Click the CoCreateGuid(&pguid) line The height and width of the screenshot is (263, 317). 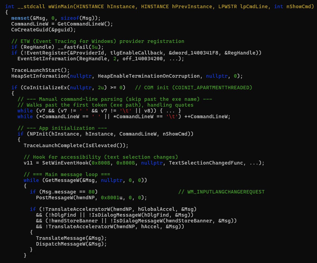(x=43, y=30)
